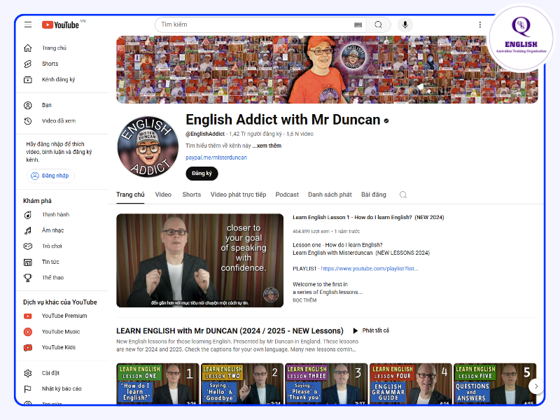The image size is (560, 420).
Task: Open the hamburger guide menu
Action: [x=28, y=24]
